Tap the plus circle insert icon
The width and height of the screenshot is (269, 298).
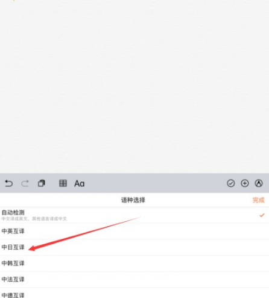pos(245,183)
